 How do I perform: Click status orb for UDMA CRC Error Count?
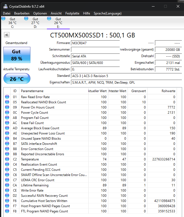[7, 180]
